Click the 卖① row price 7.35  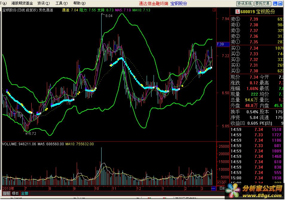254,42
